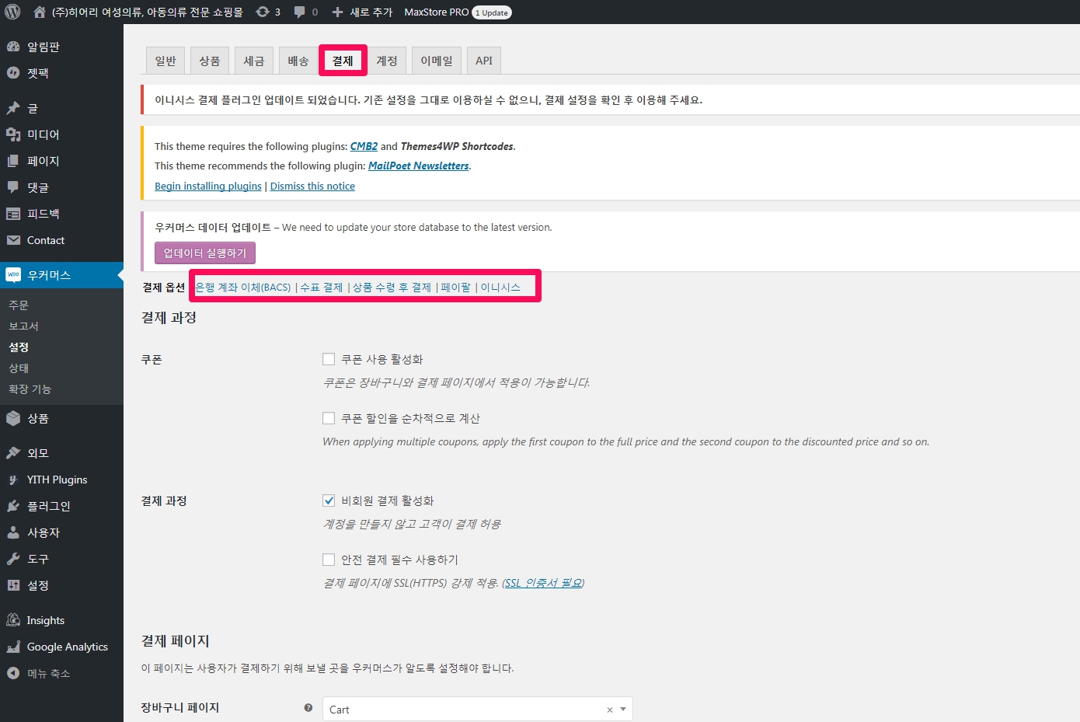
Task: Click the WordPress logo icon
Action: click(12, 12)
